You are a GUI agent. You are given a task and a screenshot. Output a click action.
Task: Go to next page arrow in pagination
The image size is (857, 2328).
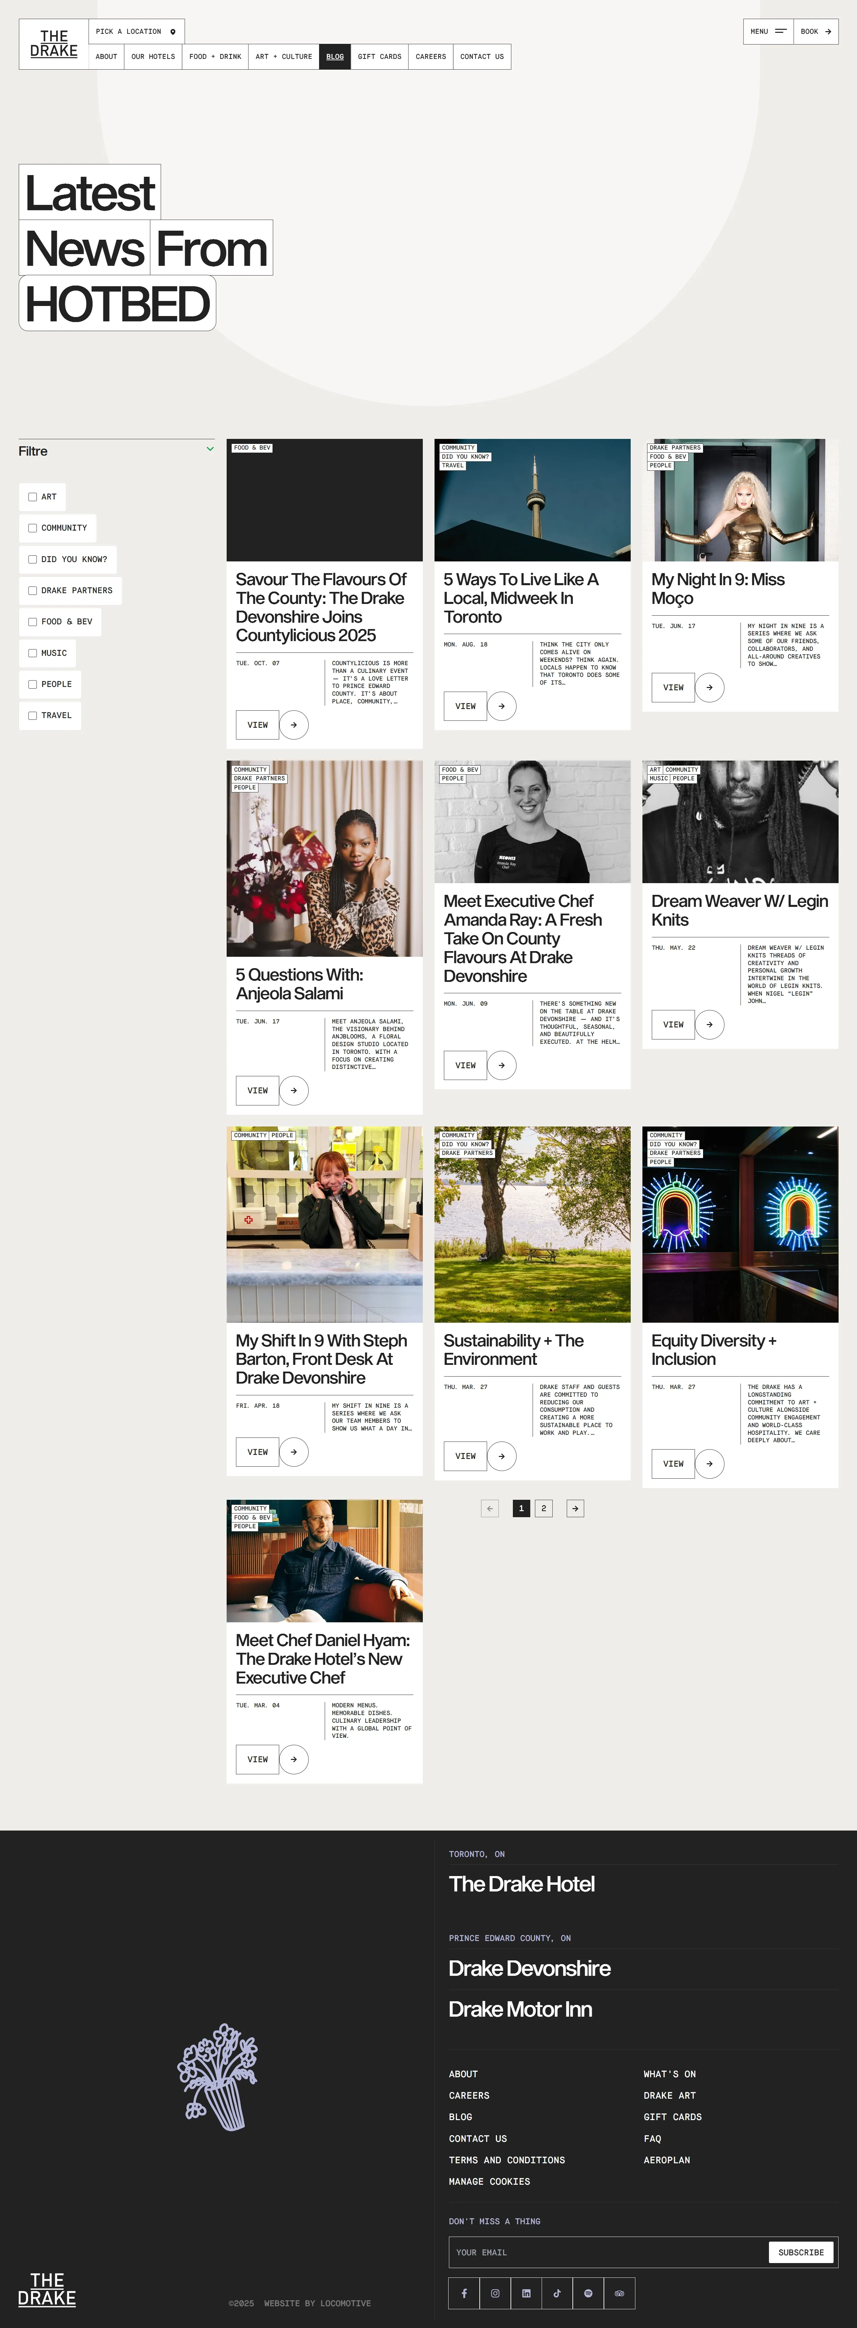pyautogui.click(x=575, y=1508)
